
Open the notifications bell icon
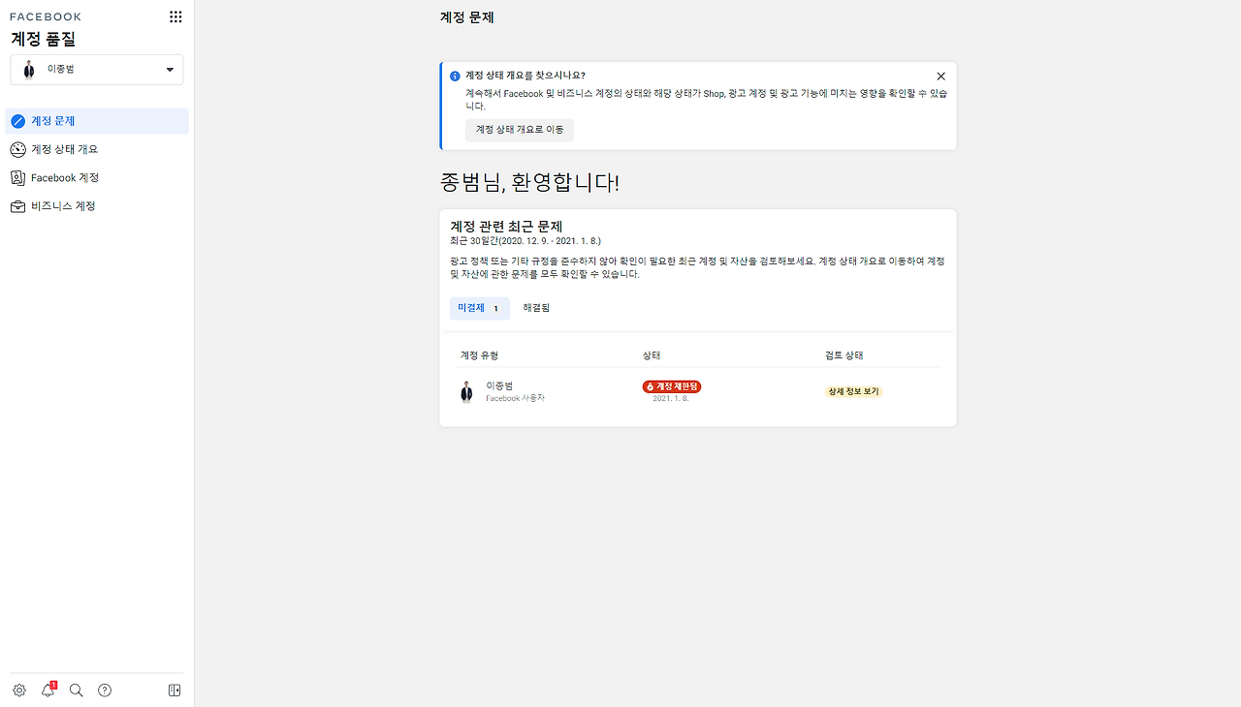pyautogui.click(x=48, y=691)
